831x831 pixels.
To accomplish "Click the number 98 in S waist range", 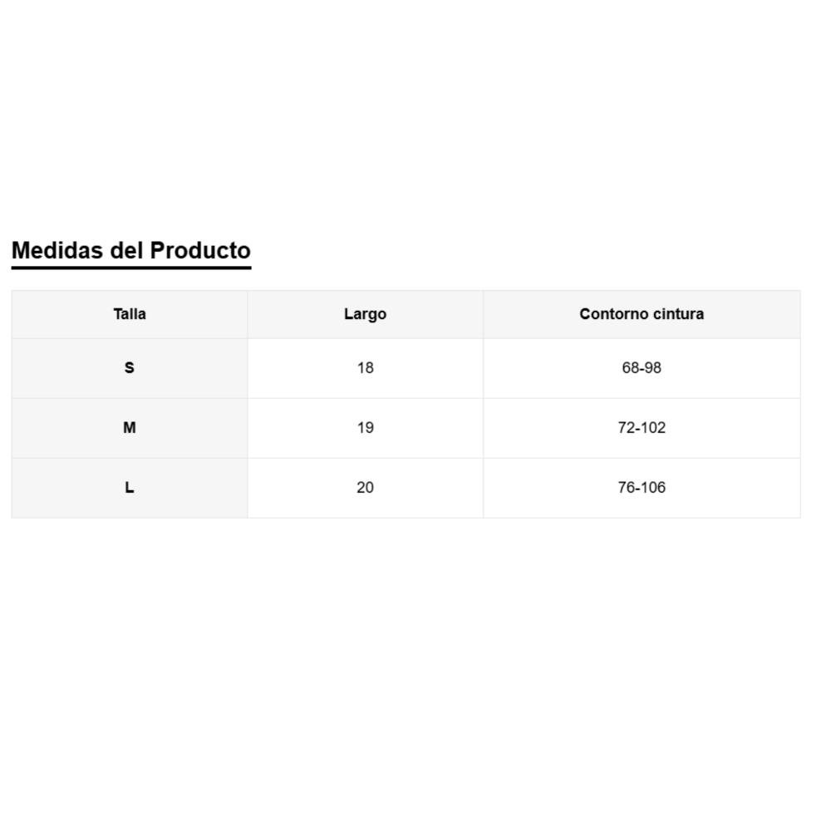I will 653,367.
